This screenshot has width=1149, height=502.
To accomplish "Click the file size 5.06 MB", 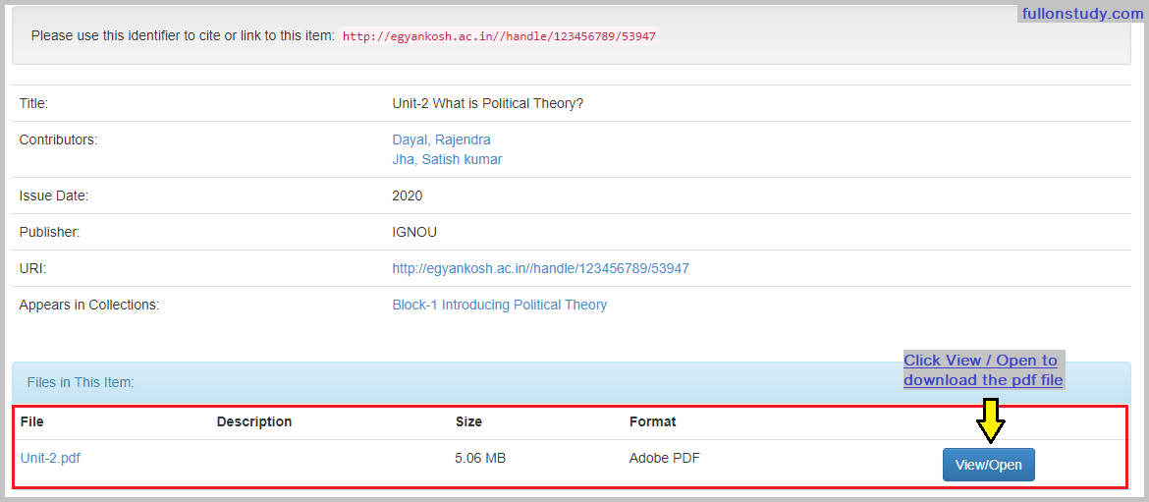I will (x=480, y=458).
